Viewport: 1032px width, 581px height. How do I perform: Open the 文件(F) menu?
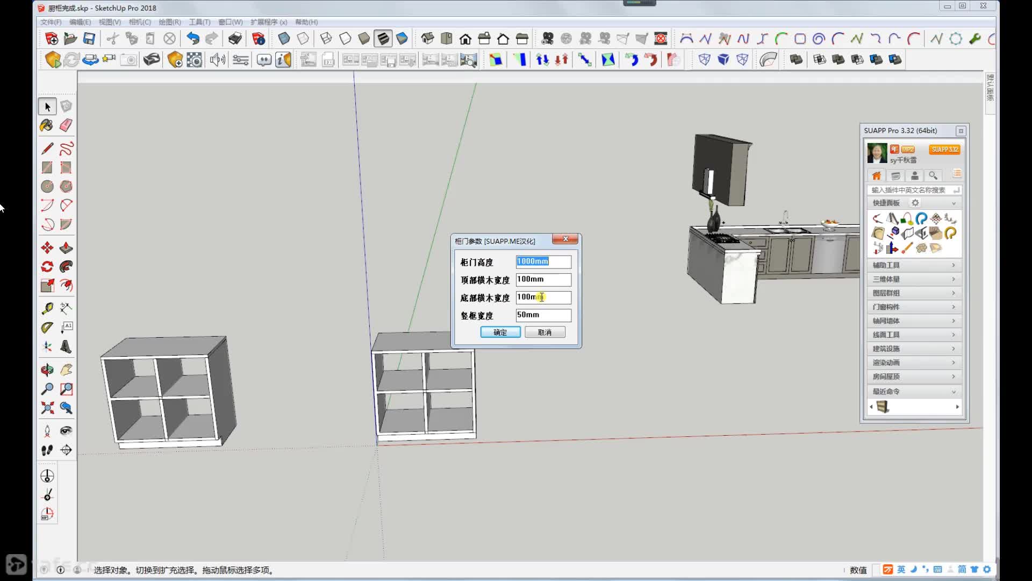point(51,22)
